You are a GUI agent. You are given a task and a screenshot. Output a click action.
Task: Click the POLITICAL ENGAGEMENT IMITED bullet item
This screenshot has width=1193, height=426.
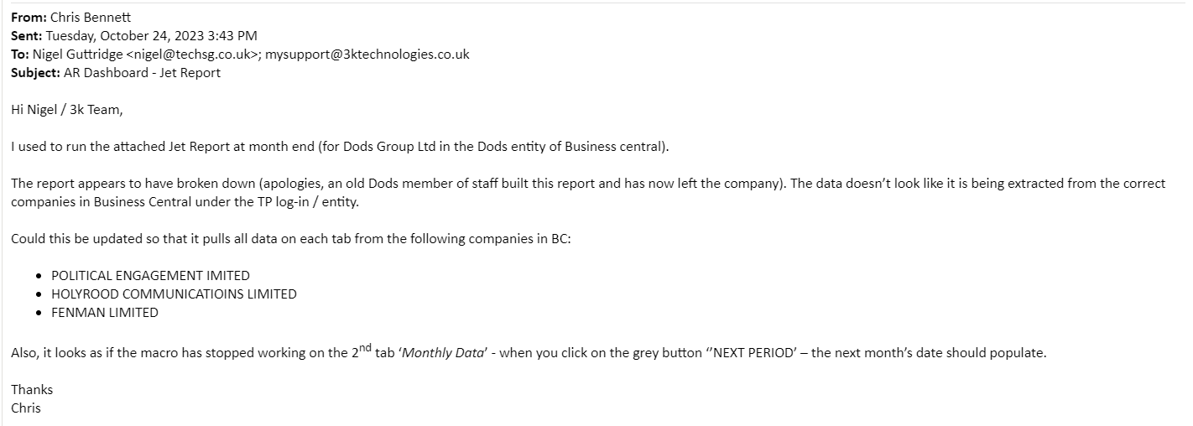pos(150,275)
